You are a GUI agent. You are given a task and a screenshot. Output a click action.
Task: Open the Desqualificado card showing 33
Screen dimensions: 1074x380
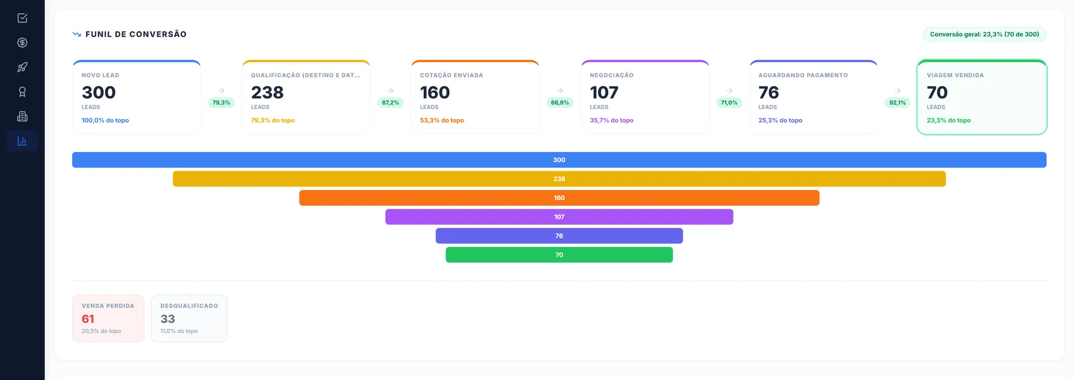pyautogui.click(x=189, y=319)
